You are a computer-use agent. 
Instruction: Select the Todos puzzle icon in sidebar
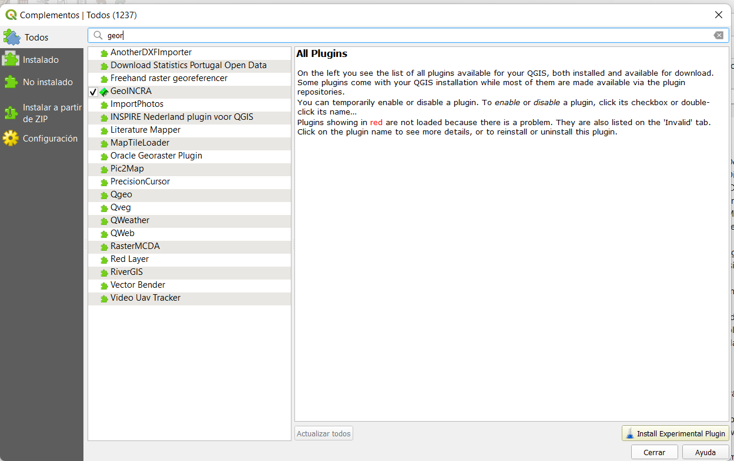(x=12, y=37)
